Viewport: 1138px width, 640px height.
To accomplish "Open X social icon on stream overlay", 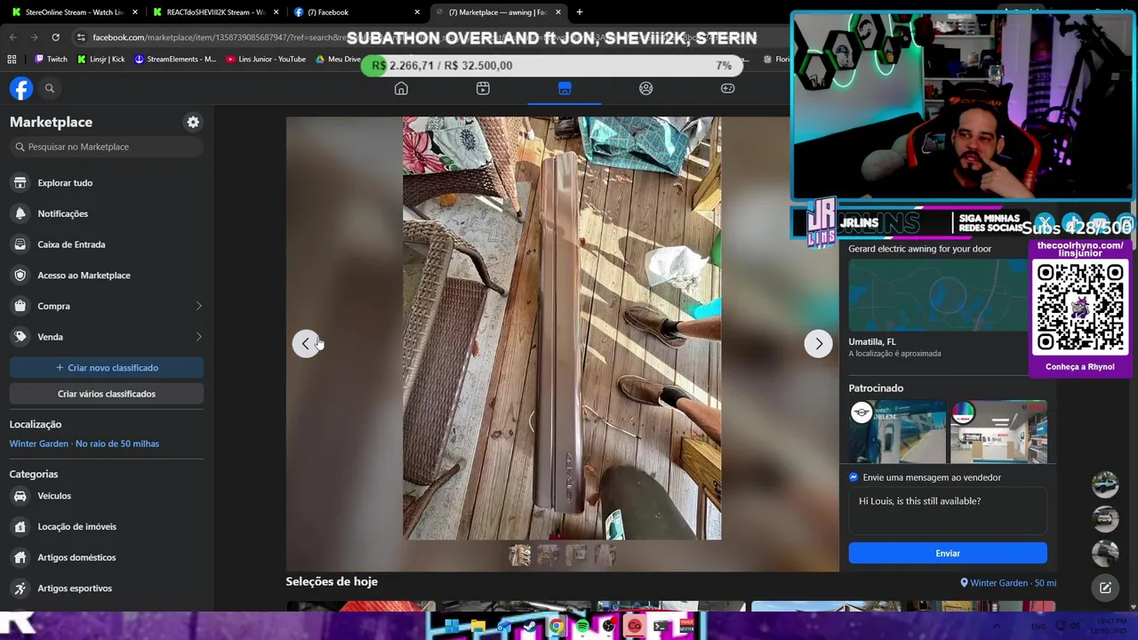I will 1045,222.
